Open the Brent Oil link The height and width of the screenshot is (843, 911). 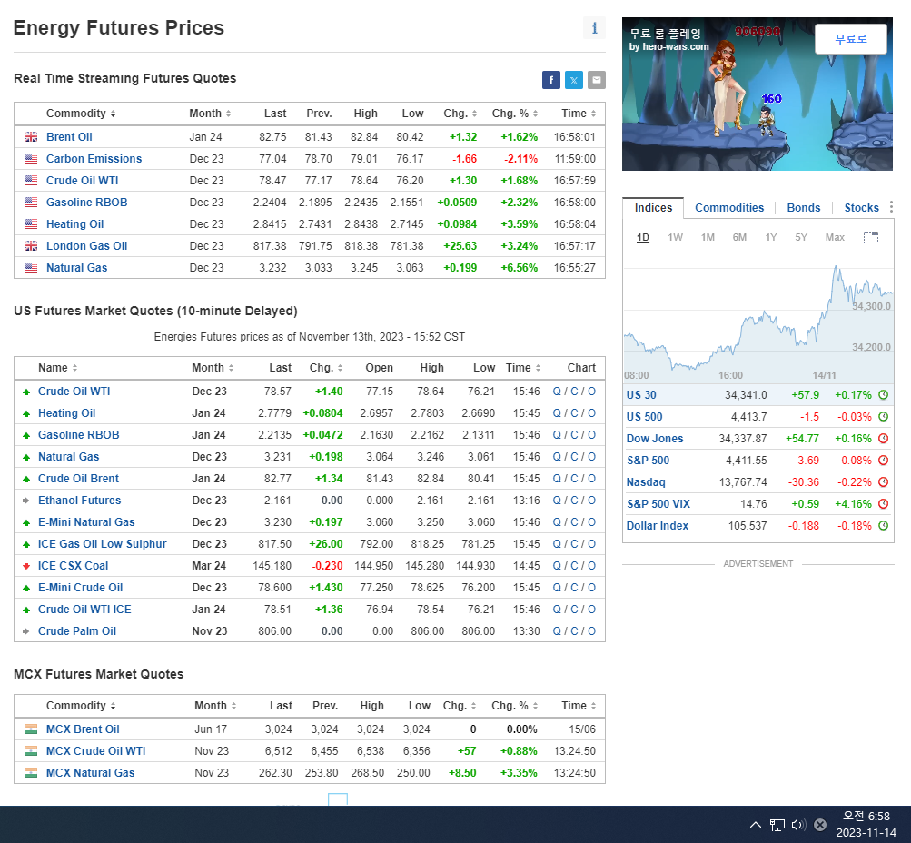point(69,137)
